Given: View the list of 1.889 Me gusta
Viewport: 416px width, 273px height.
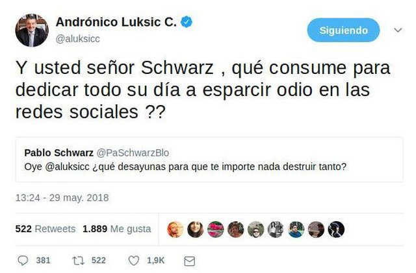Looking at the screenshot, I should coord(117,229).
